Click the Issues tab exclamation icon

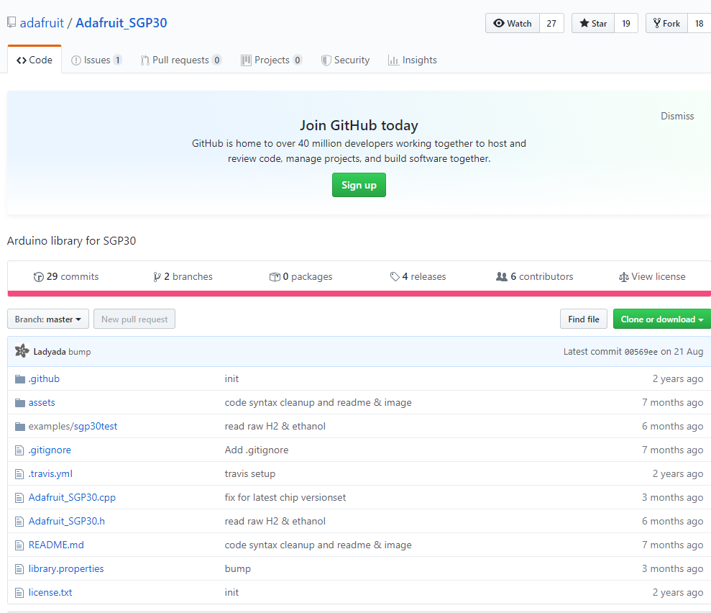pyautogui.click(x=76, y=60)
